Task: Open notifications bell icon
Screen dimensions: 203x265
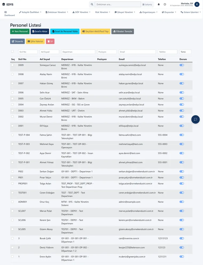Action: [159, 4]
